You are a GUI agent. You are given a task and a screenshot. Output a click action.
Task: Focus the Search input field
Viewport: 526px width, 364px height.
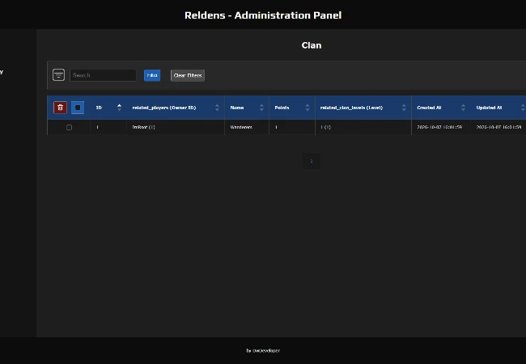point(103,75)
